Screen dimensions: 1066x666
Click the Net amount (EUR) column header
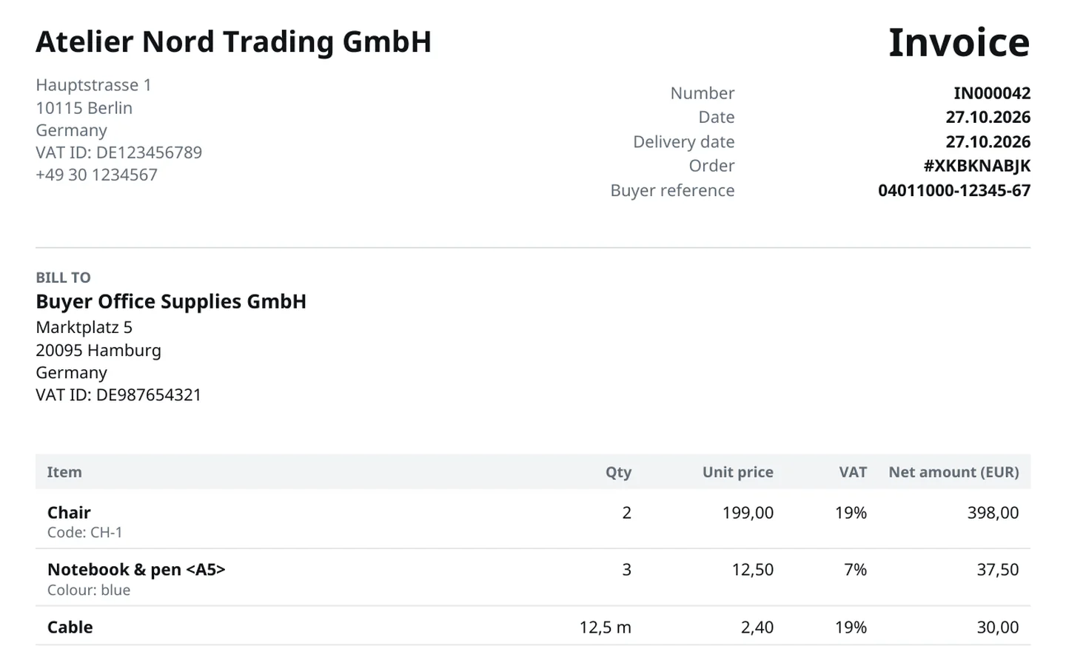953,472
